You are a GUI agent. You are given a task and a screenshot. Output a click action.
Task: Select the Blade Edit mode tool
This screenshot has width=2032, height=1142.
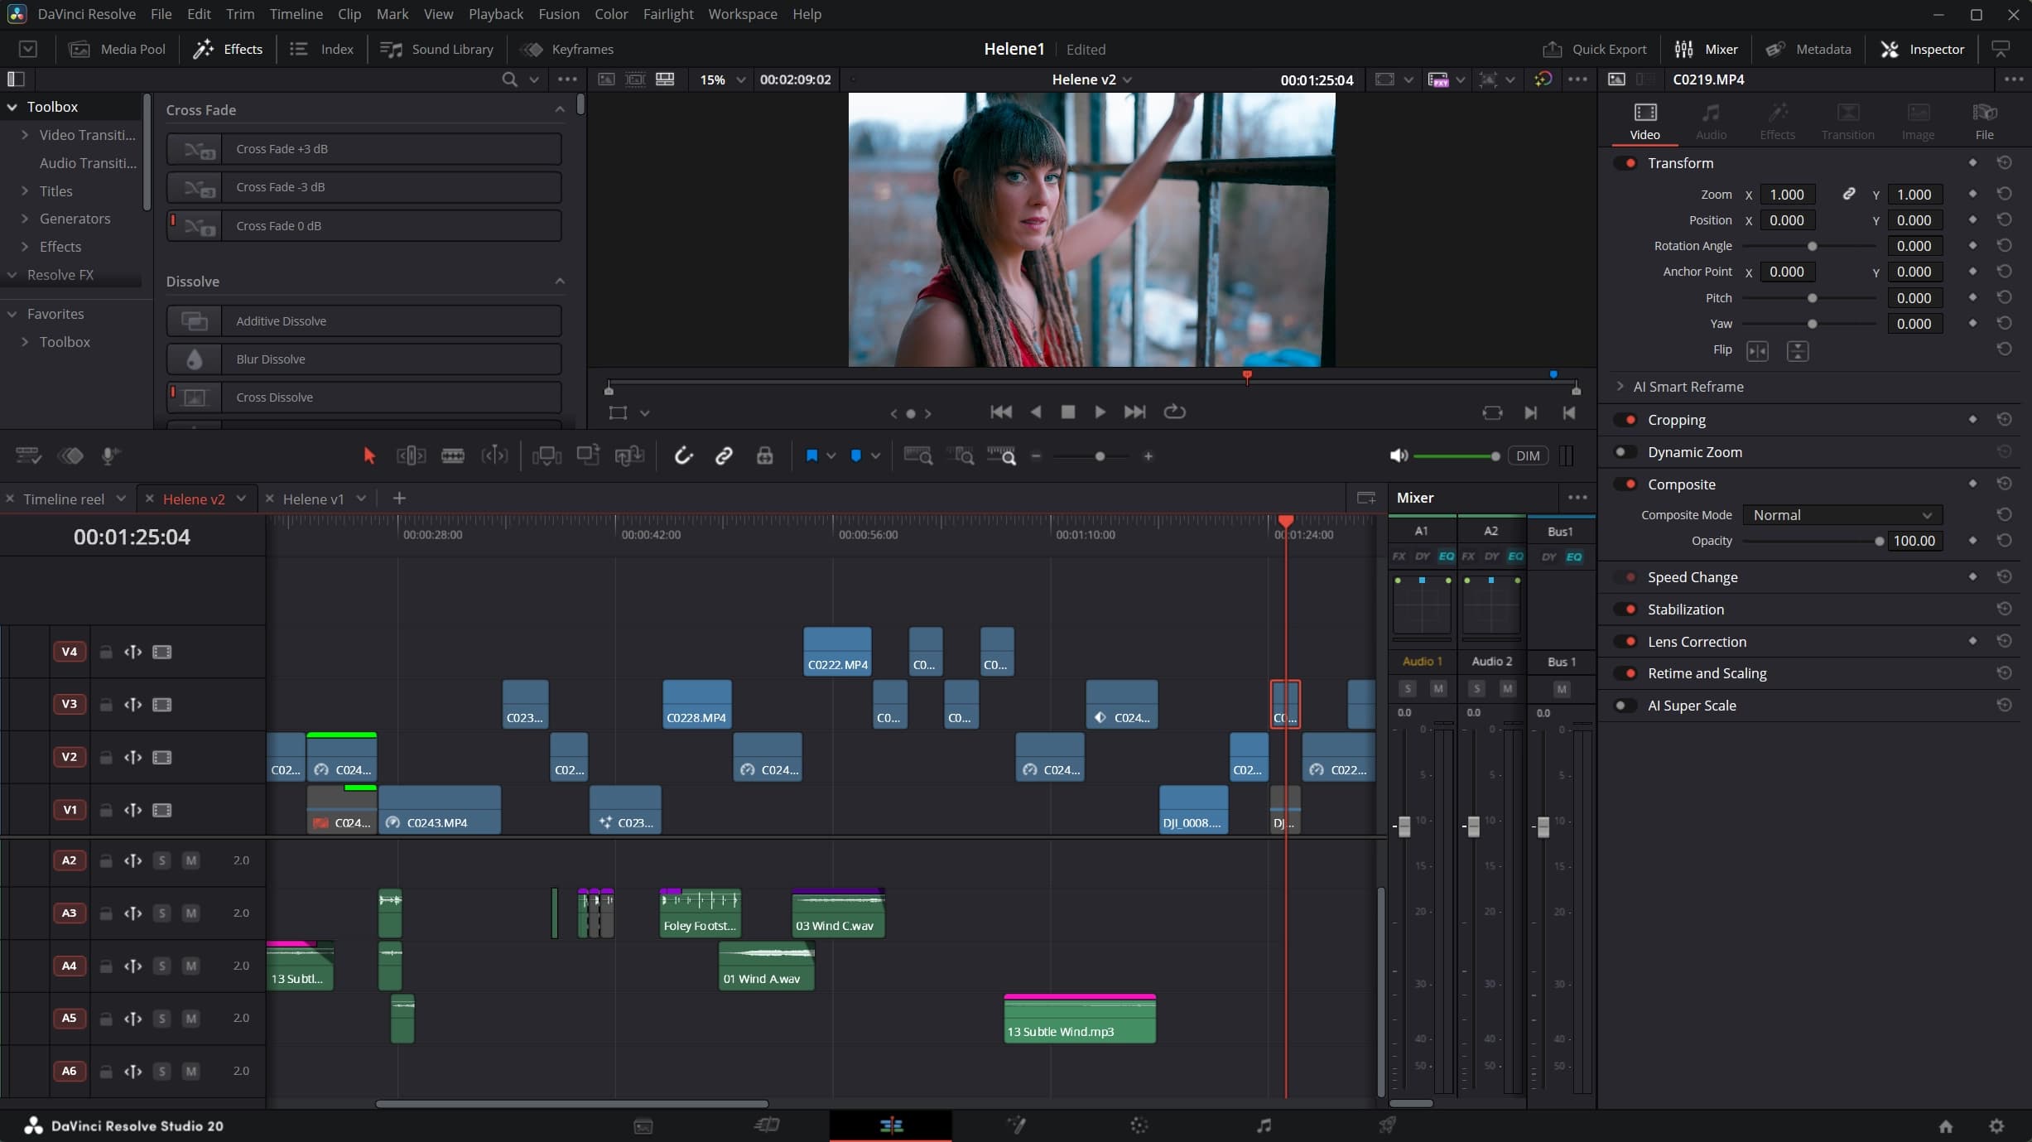pos(452,456)
